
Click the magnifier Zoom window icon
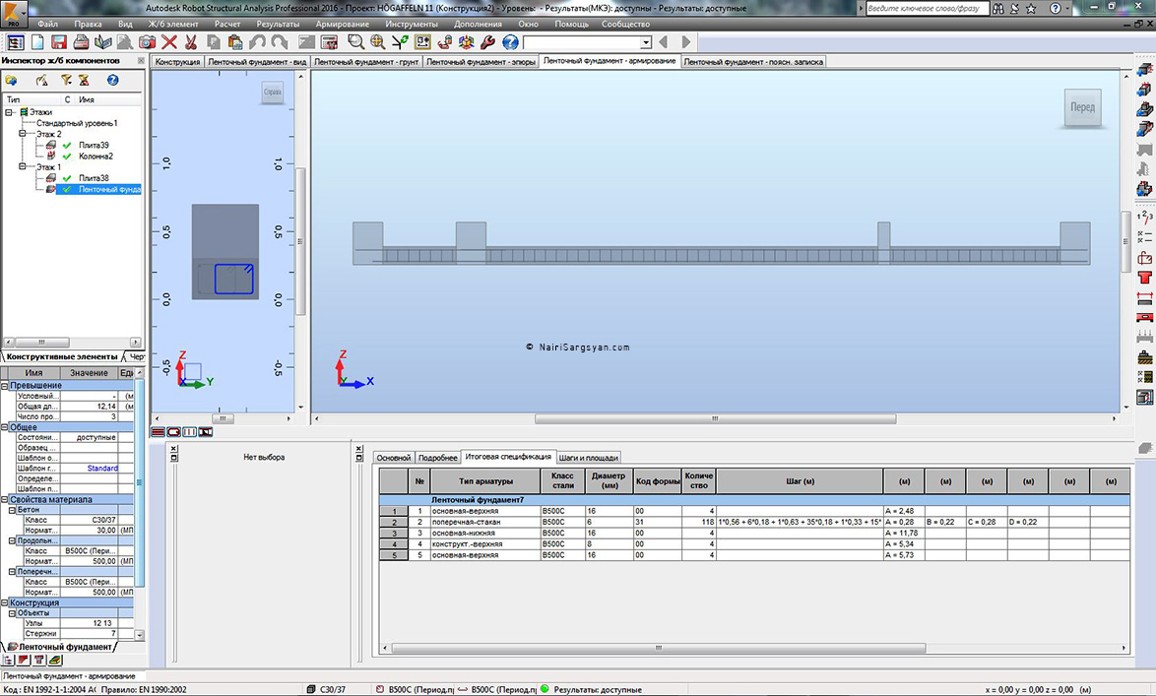(356, 42)
